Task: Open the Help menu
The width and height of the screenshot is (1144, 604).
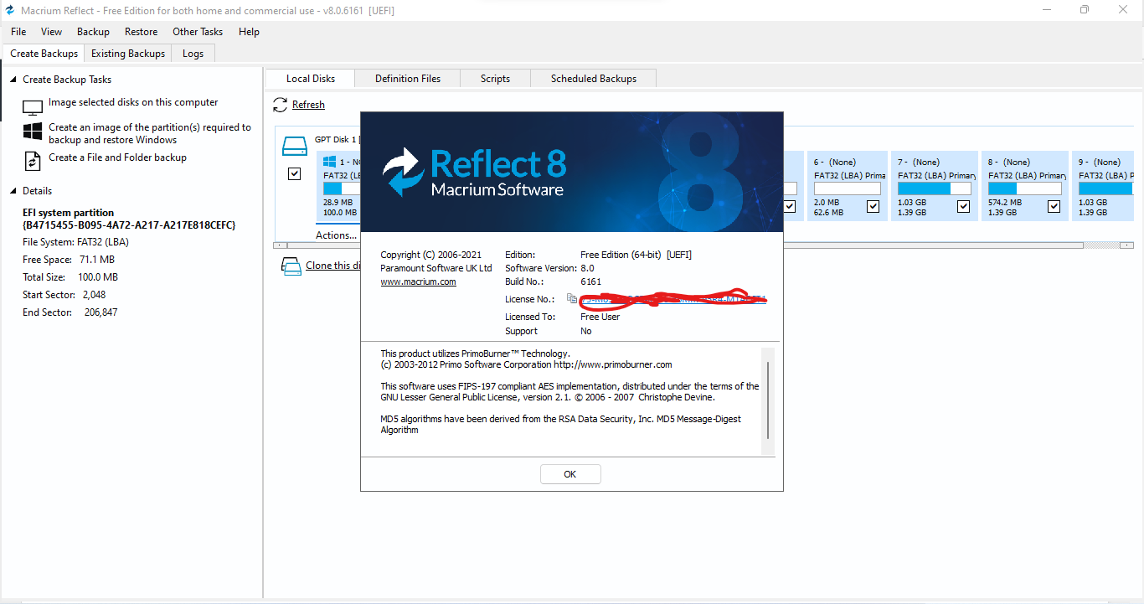Action: coord(249,32)
